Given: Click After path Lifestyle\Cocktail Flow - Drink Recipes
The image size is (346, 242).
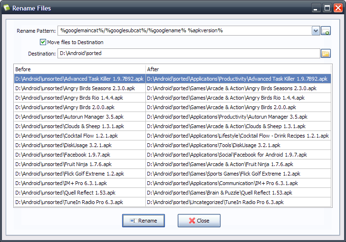Looking at the screenshot, I should pyautogui.click(x=239, y=136).
